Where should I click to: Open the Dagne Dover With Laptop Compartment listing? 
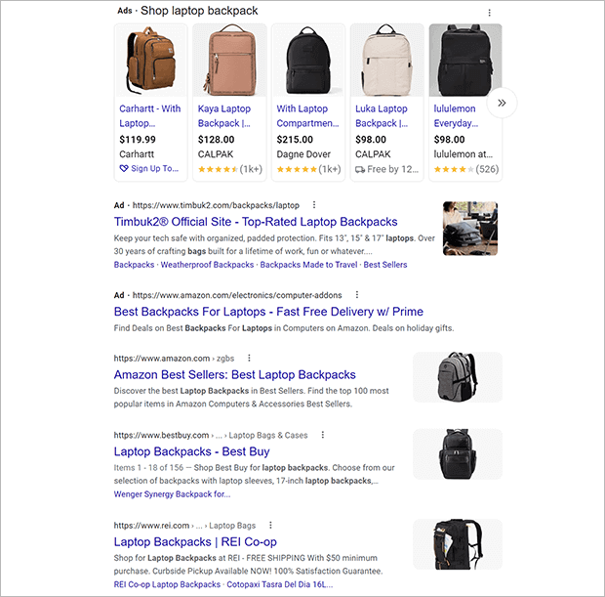[307, 116]
